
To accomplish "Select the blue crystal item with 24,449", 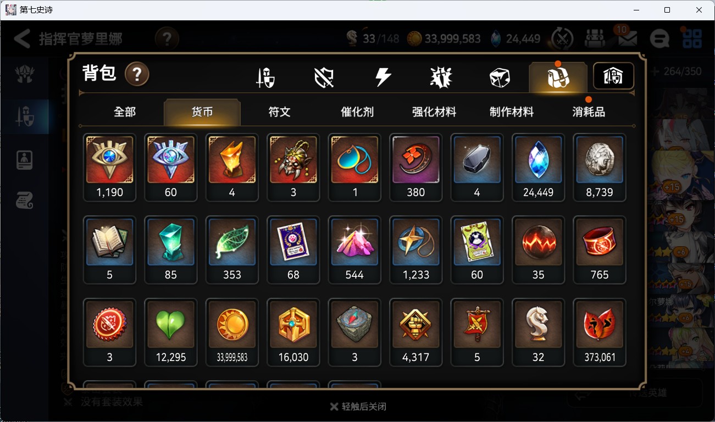I will (538, 168).
